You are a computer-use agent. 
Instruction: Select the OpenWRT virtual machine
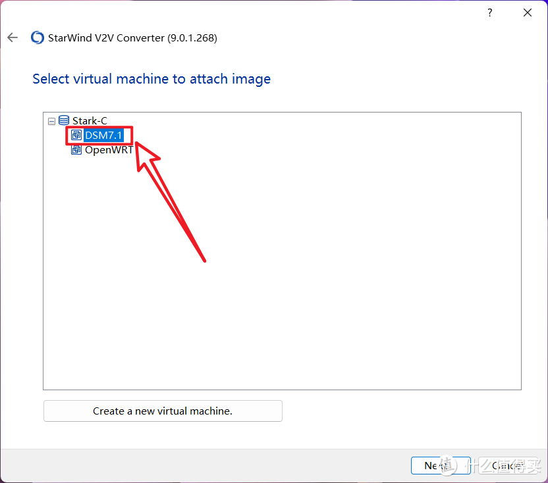pos(109,149)
